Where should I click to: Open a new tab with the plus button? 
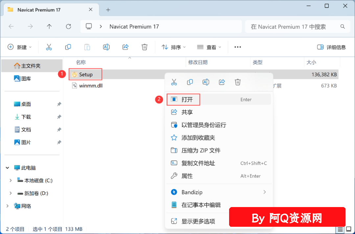[108, 10]
